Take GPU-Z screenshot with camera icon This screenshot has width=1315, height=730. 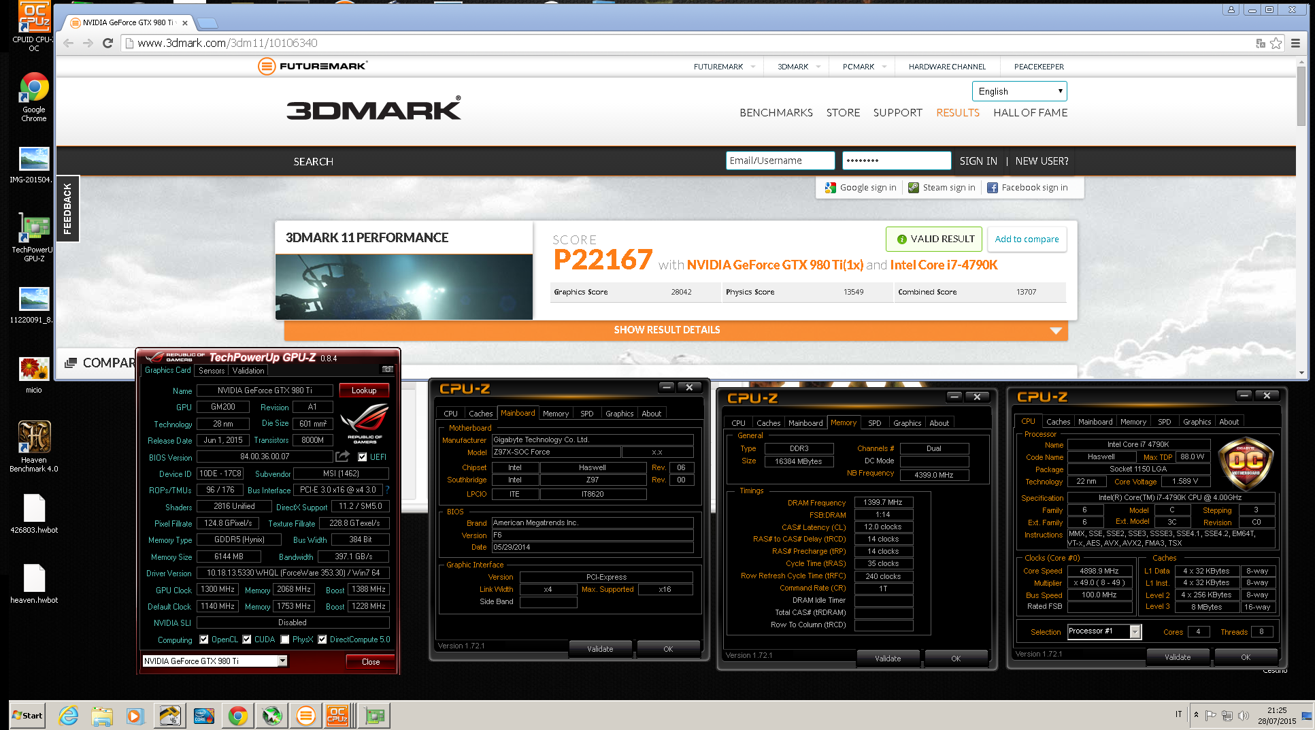click(x=387, y=369)
